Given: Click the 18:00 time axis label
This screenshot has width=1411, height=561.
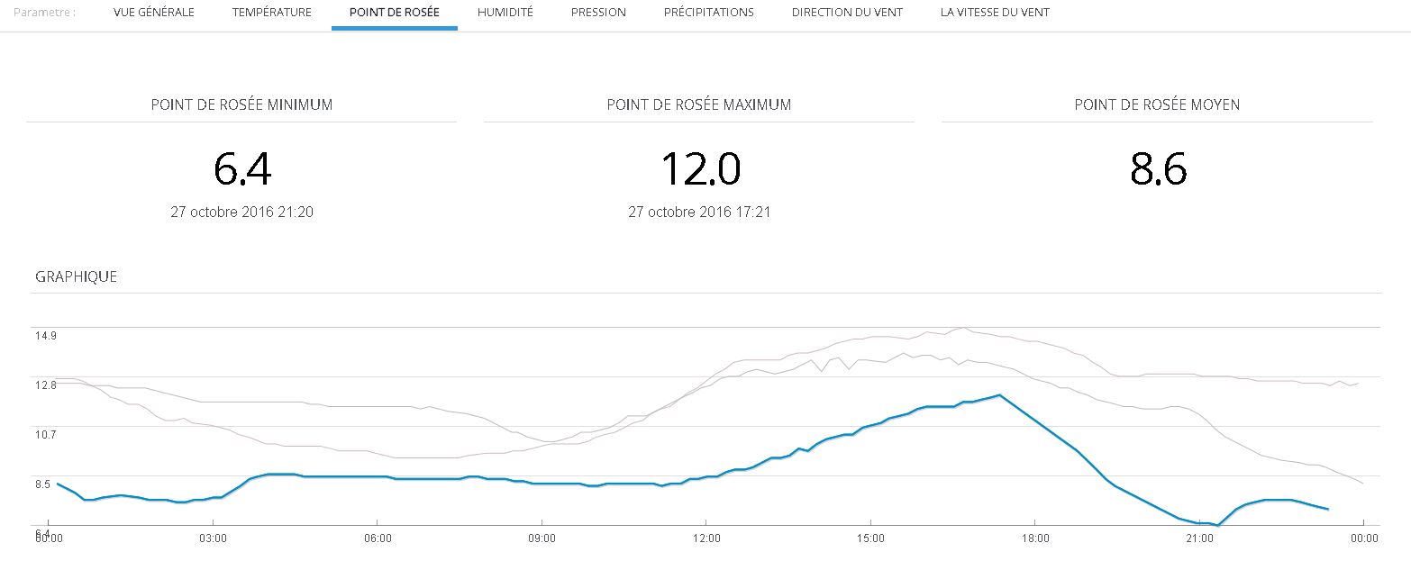Looking at the screenshot, I should click(1035, 538).
